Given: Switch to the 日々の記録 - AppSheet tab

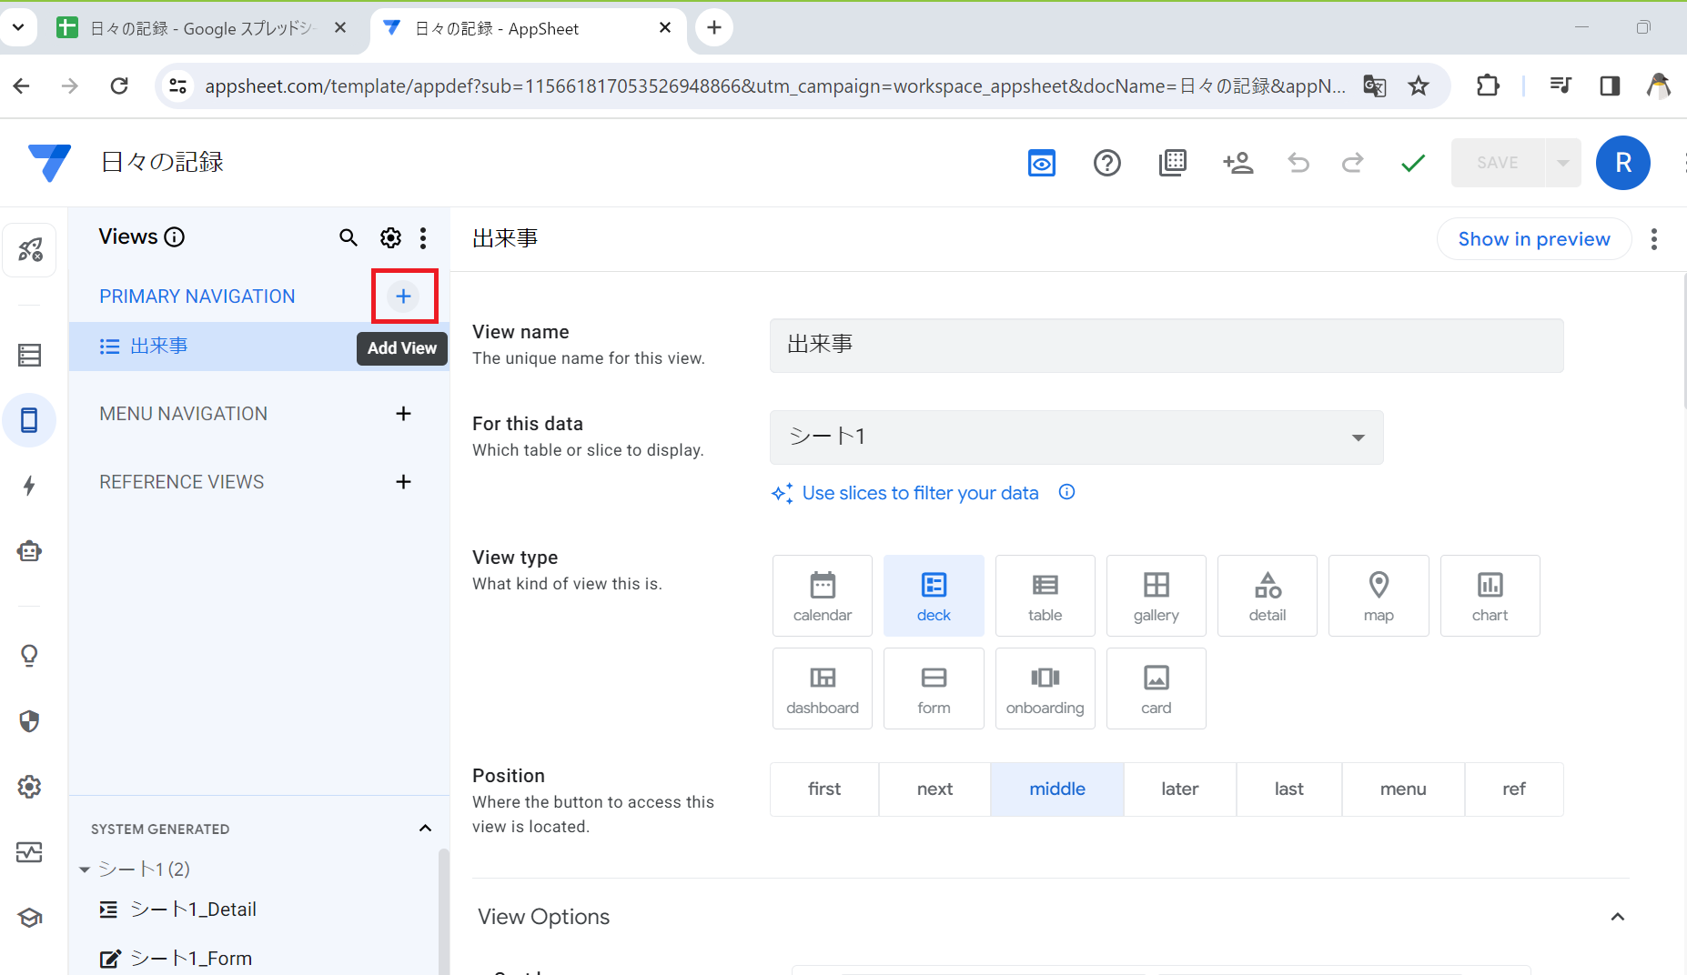Looking at the screenshot, I should pos(528,28).
